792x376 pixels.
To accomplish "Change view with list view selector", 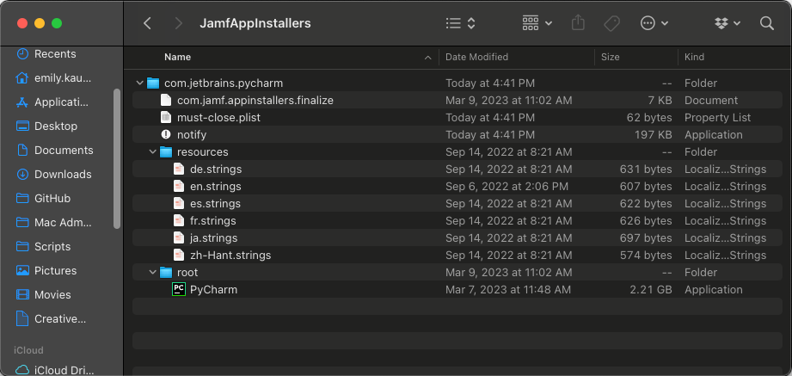I will click(x=461, y=23).
